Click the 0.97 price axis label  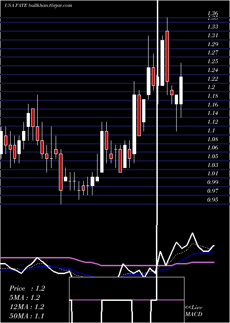pos(213,191)
